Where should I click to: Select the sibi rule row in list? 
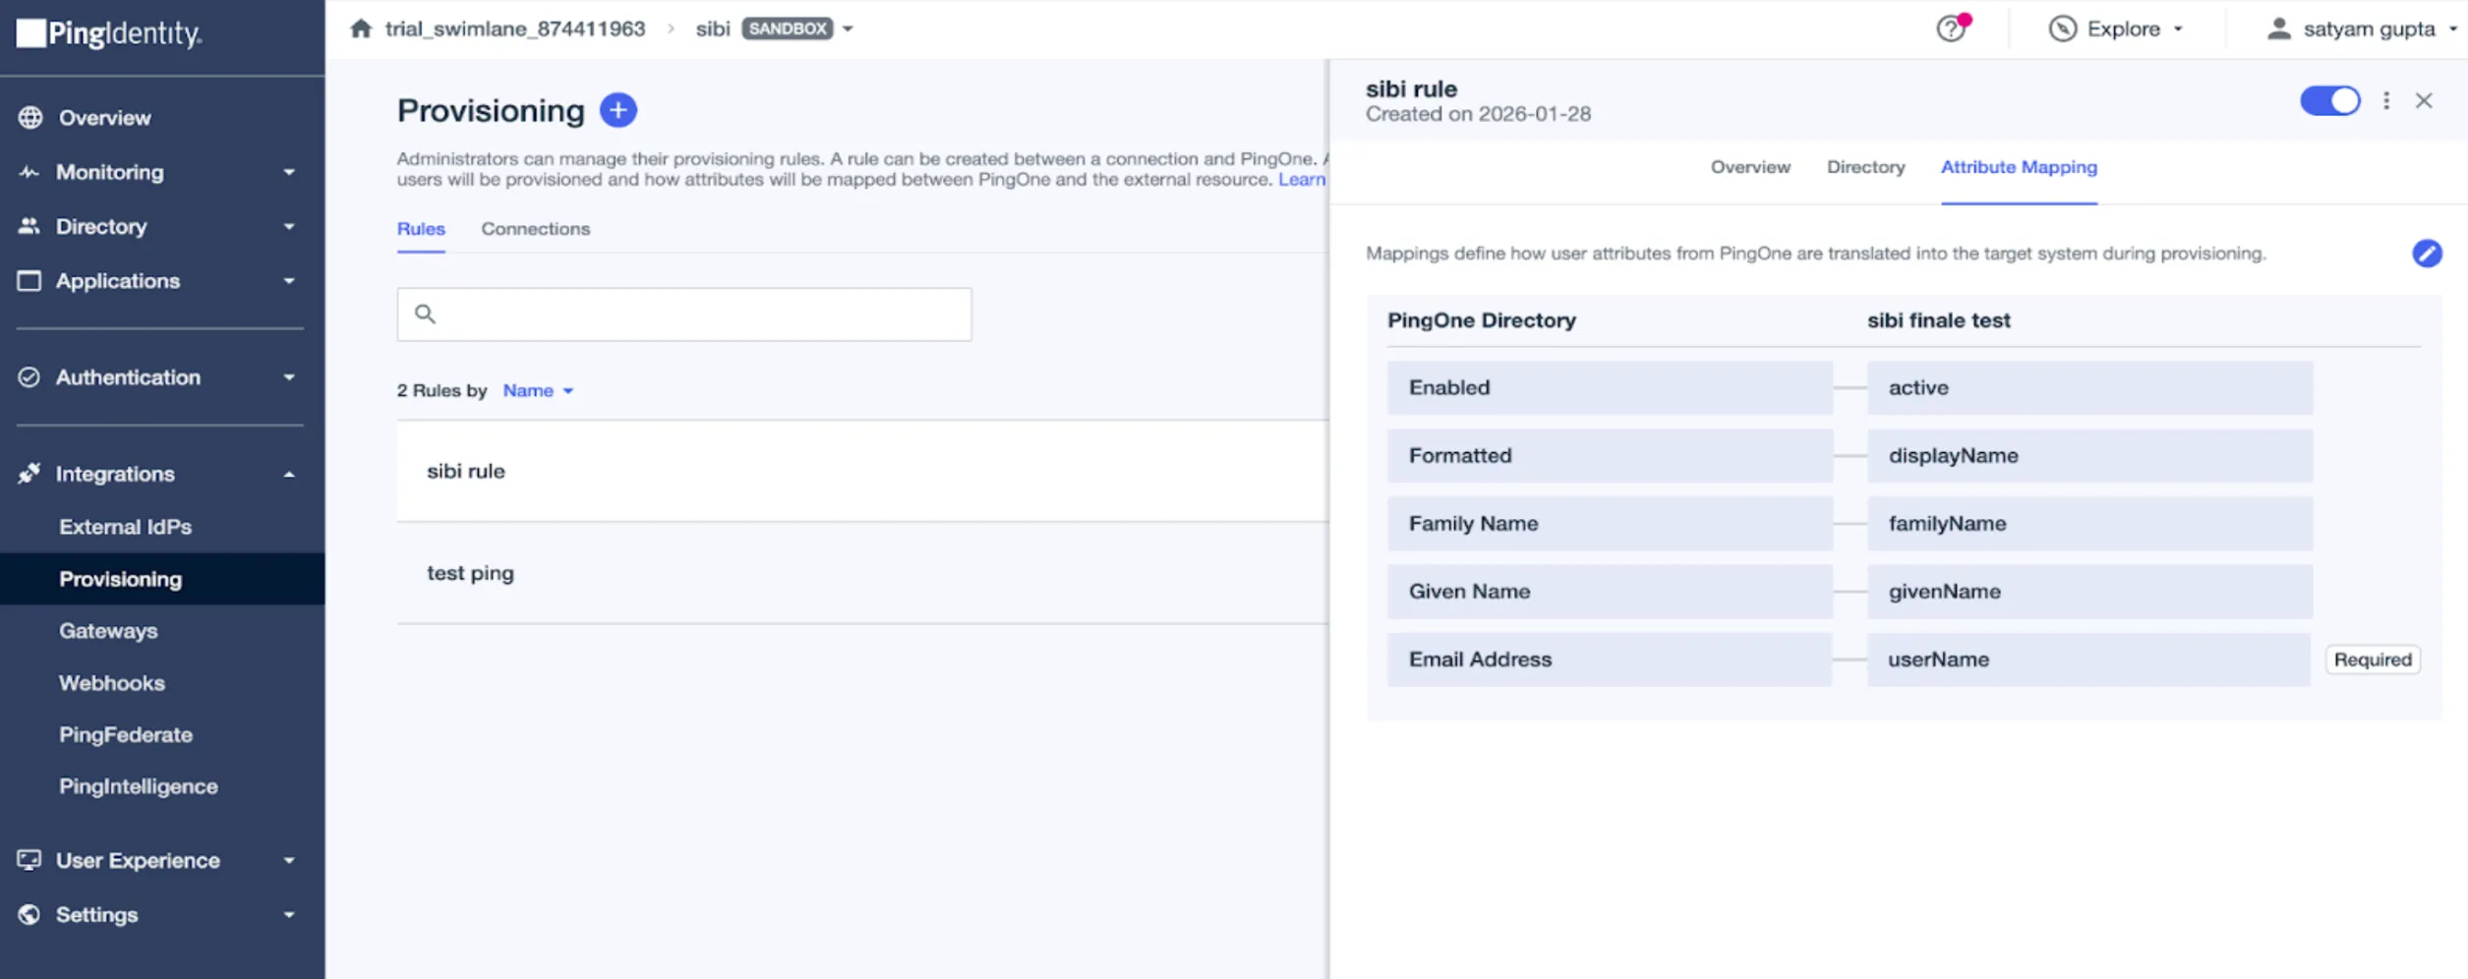(x=862, y=471)
